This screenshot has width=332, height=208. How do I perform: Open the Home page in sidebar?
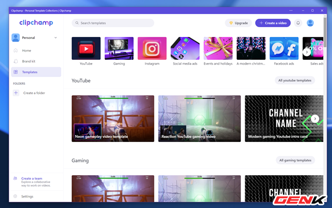point(36,50)
